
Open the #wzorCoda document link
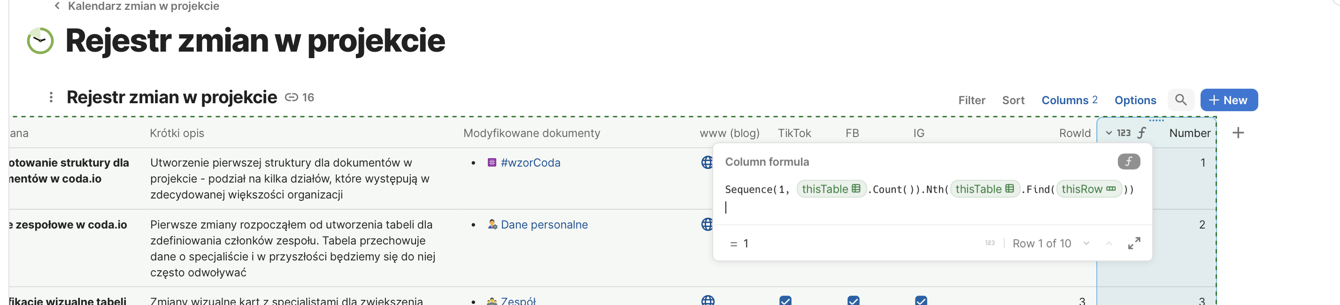530,163
